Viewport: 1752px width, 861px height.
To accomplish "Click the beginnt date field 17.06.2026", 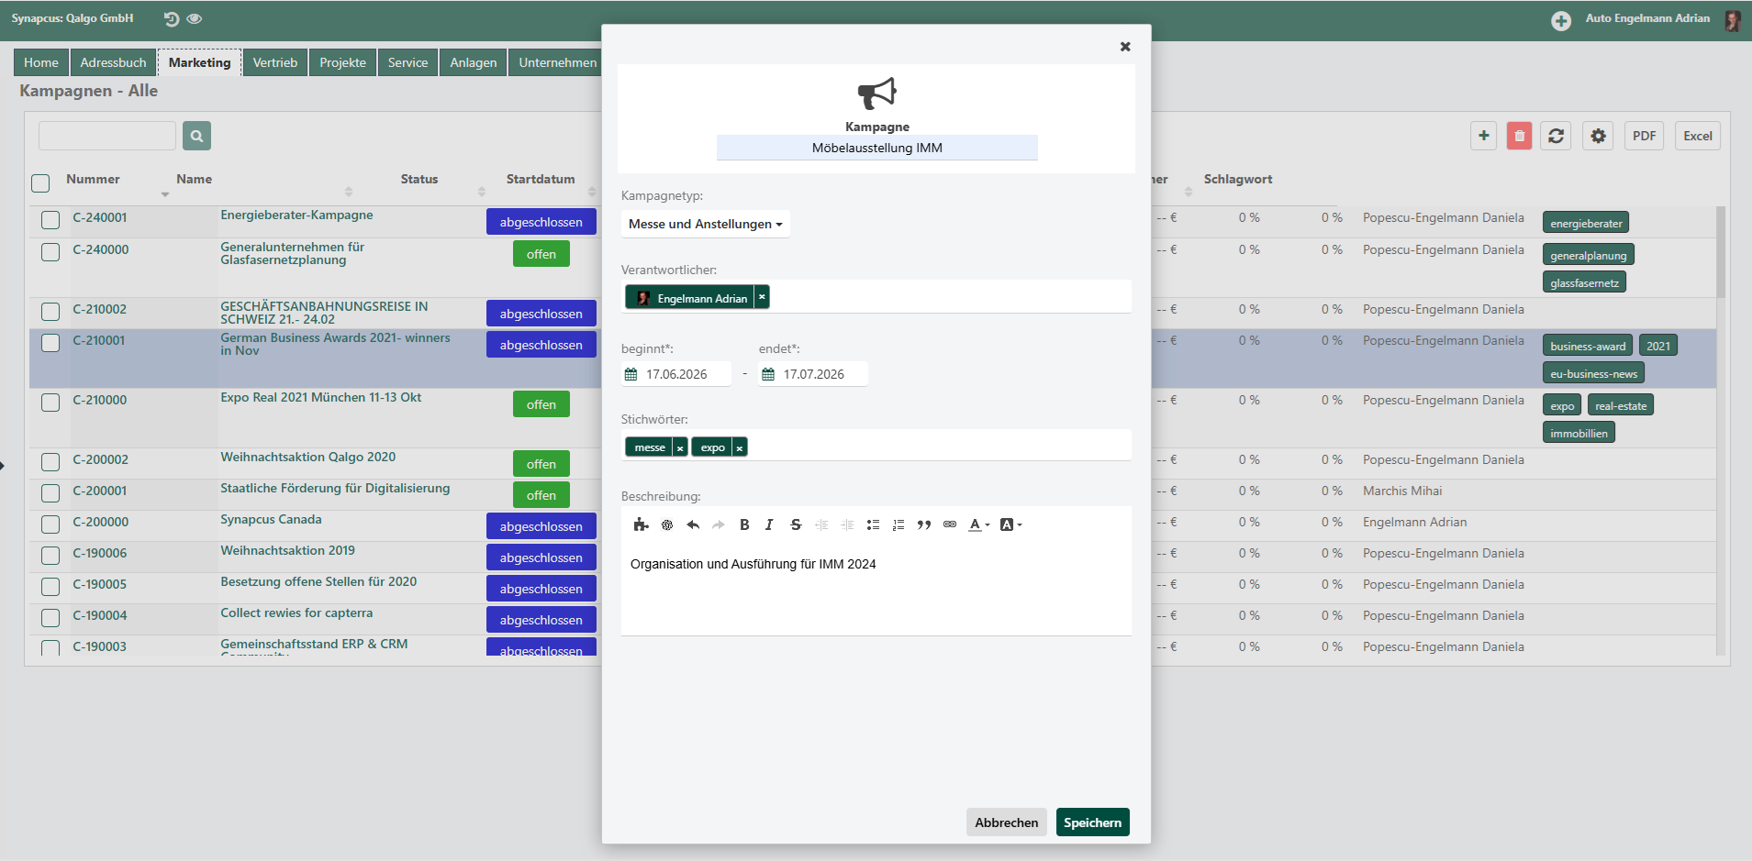I will (x=676, y=374).
